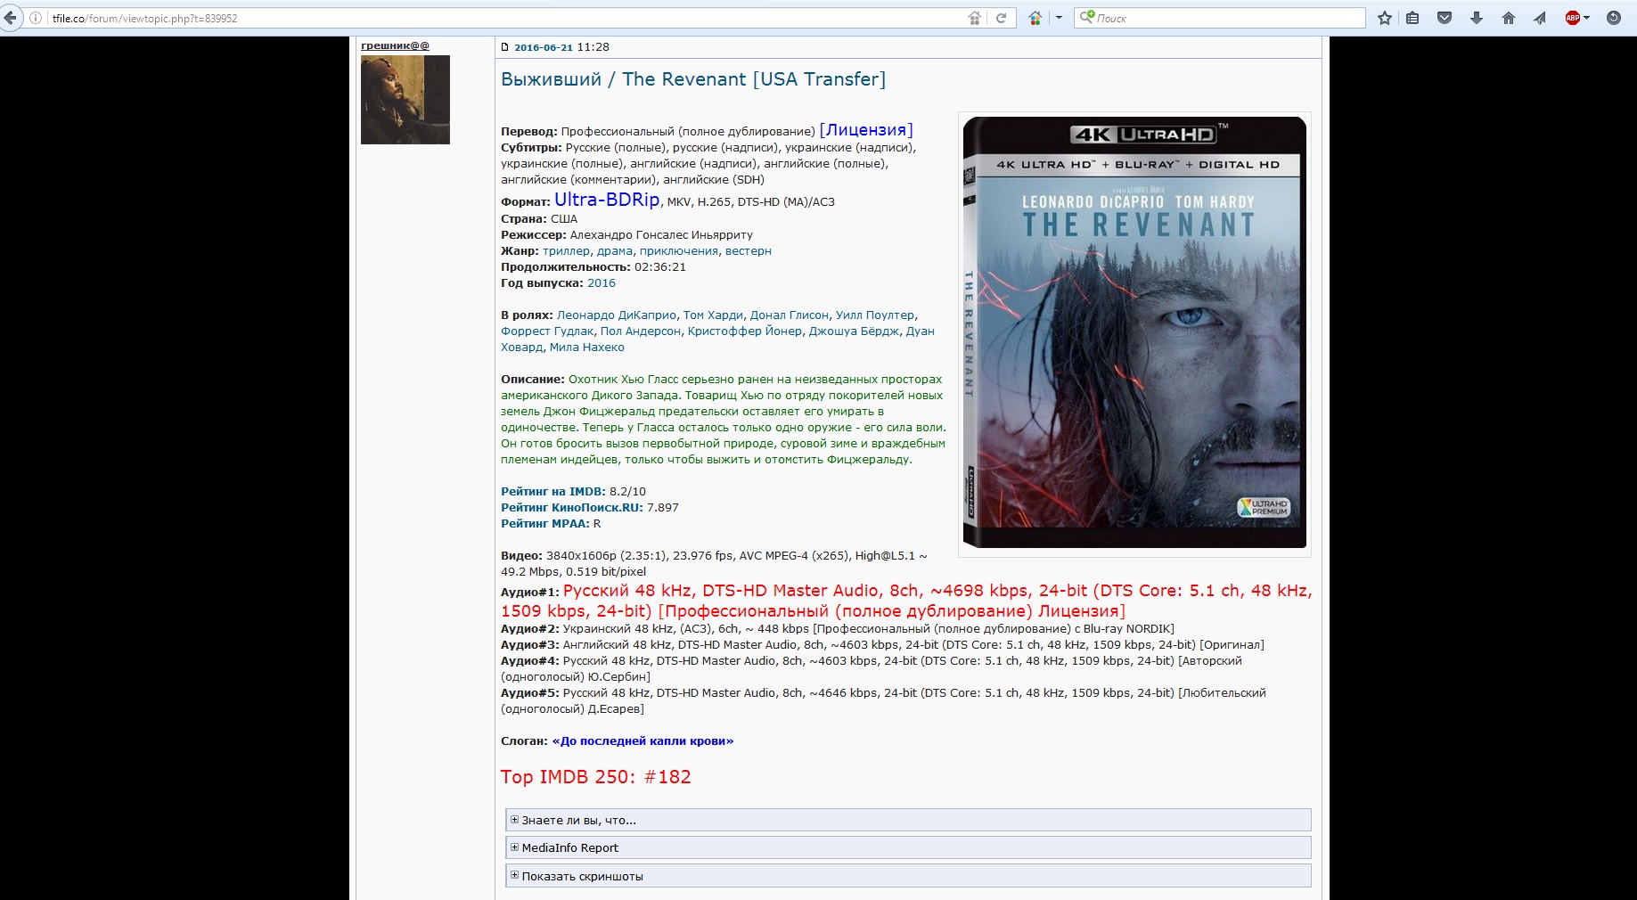Open site information icon in address bar
Image resolution: width=1637 pixels, height=900 pixels.
(36, 18)
